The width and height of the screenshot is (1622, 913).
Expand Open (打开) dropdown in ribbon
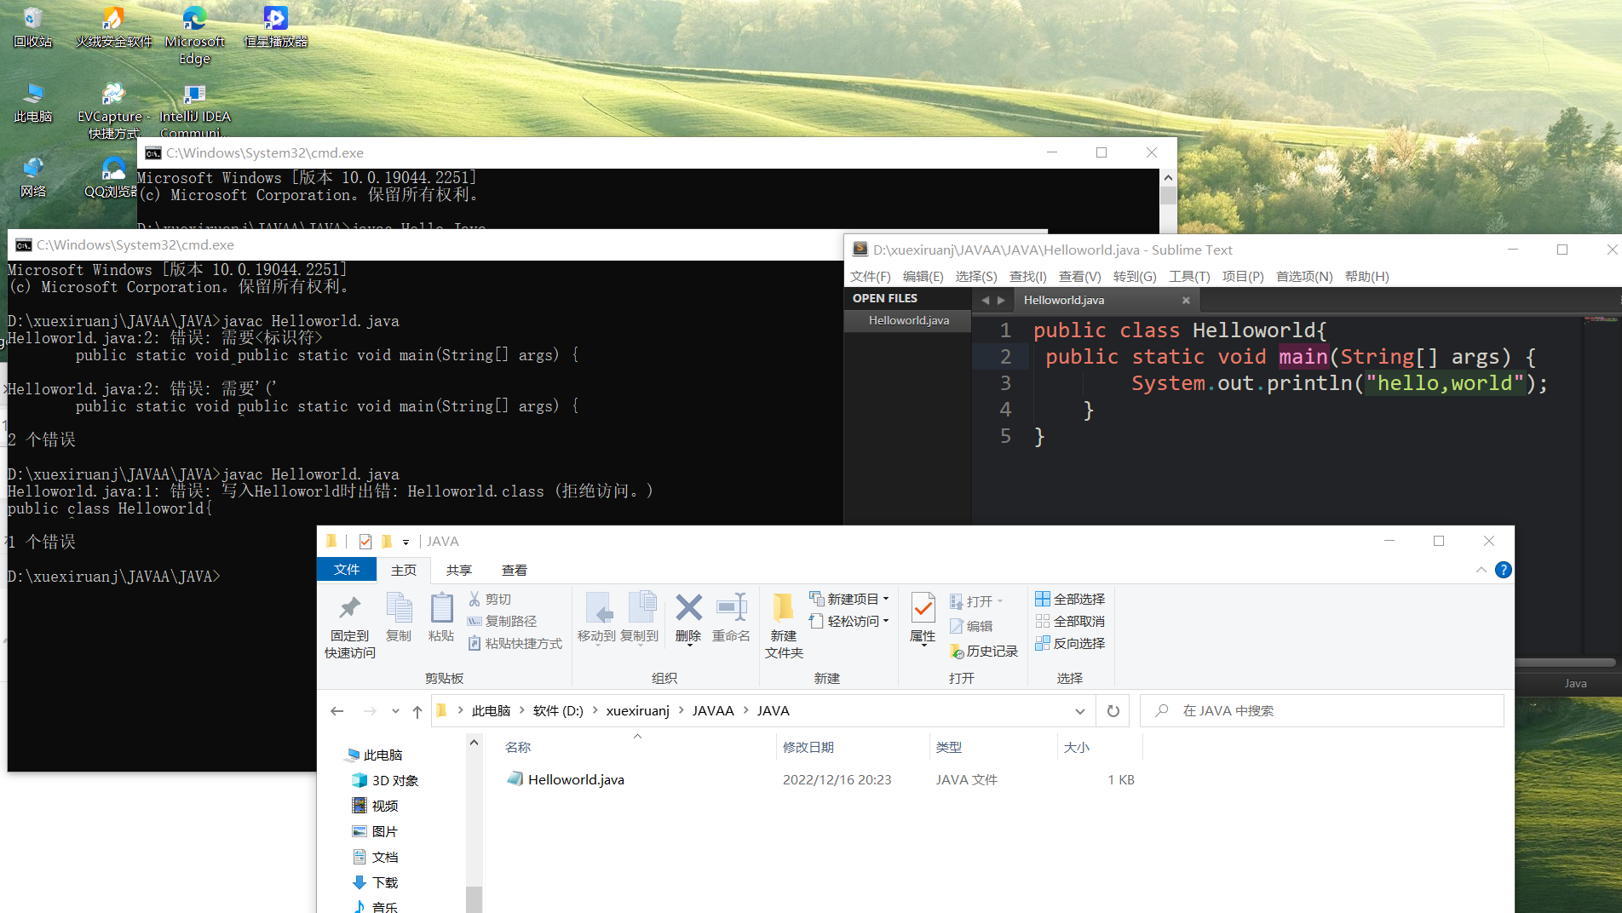tap(1000, 601)
